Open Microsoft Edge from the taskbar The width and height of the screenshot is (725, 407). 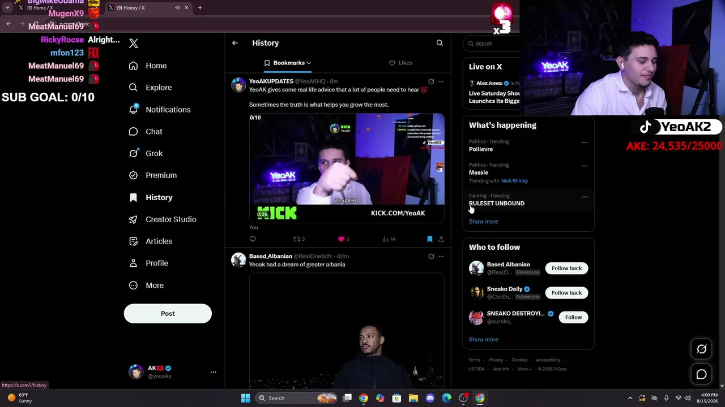coord(446,398)
